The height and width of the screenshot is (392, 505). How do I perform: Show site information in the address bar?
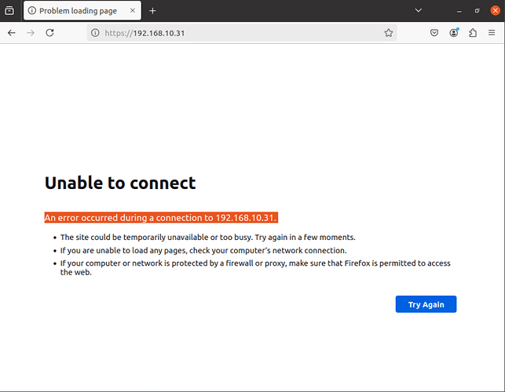pyautogui.click(x=95, y=33)
